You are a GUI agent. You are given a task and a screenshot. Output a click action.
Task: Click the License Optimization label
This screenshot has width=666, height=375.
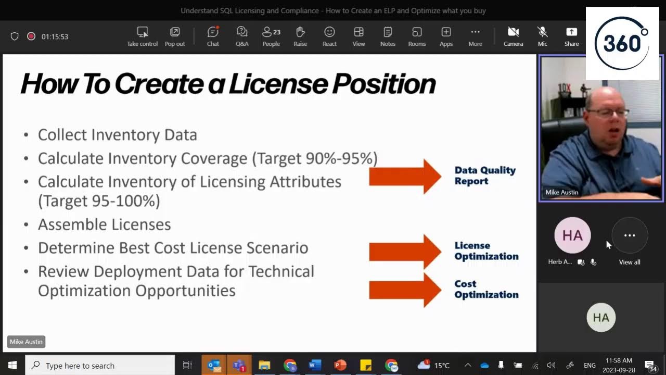(486, 251)
